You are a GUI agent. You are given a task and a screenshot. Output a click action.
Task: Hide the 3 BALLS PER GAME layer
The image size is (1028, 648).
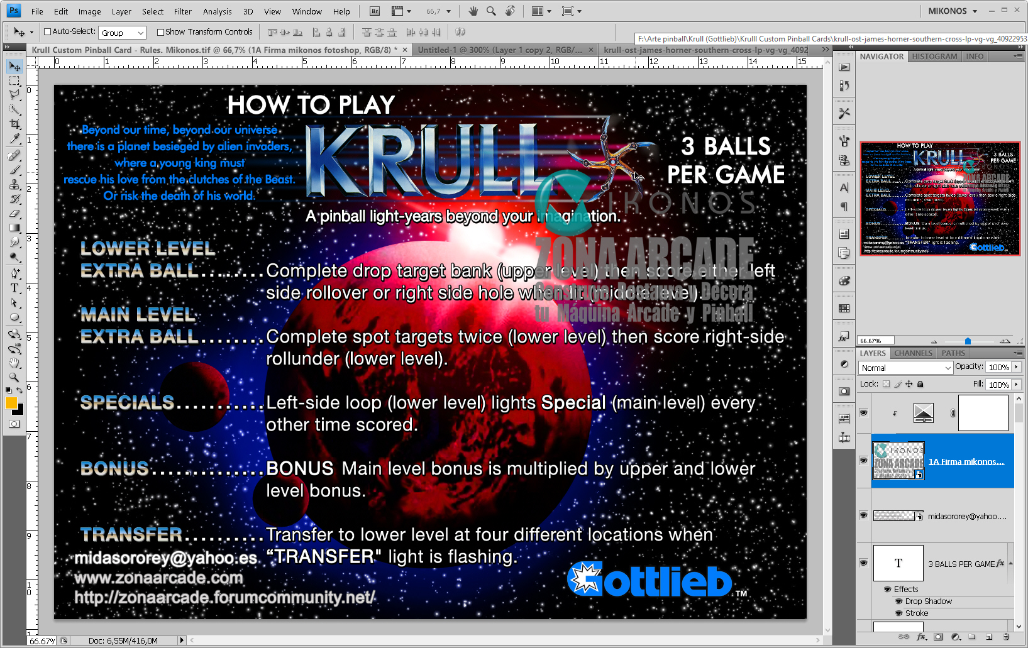click(863, 563)
